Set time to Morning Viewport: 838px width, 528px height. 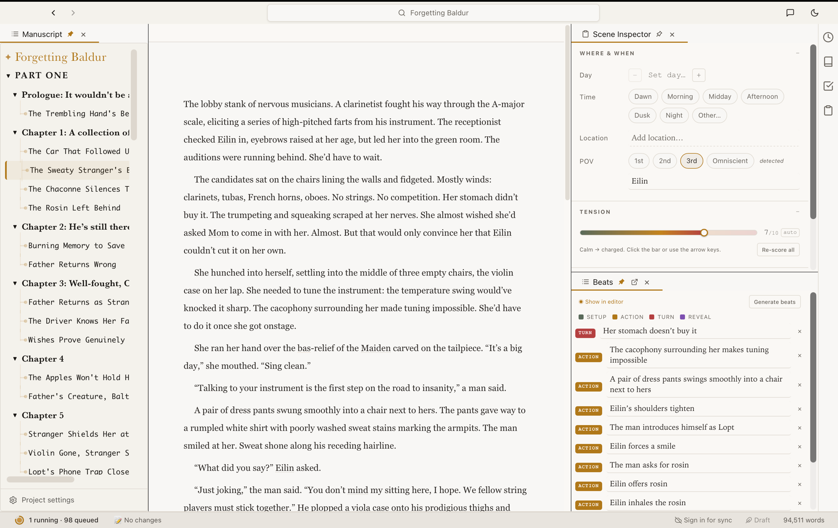click(680, 96)
